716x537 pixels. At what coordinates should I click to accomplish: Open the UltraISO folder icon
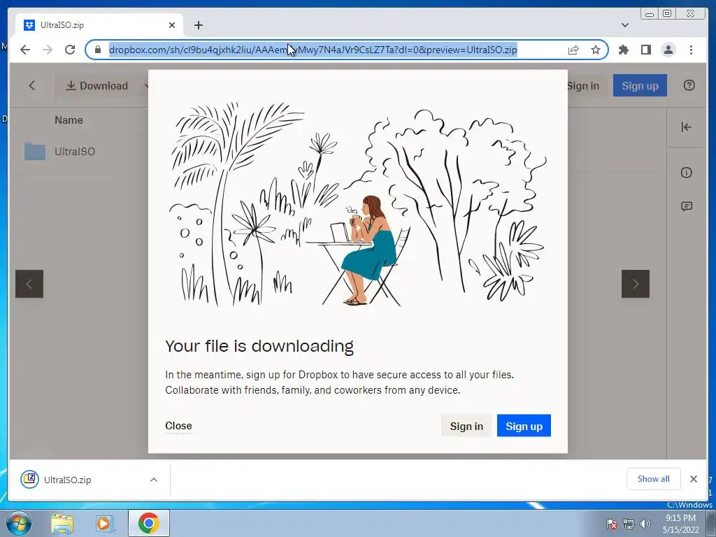[35, 151]
